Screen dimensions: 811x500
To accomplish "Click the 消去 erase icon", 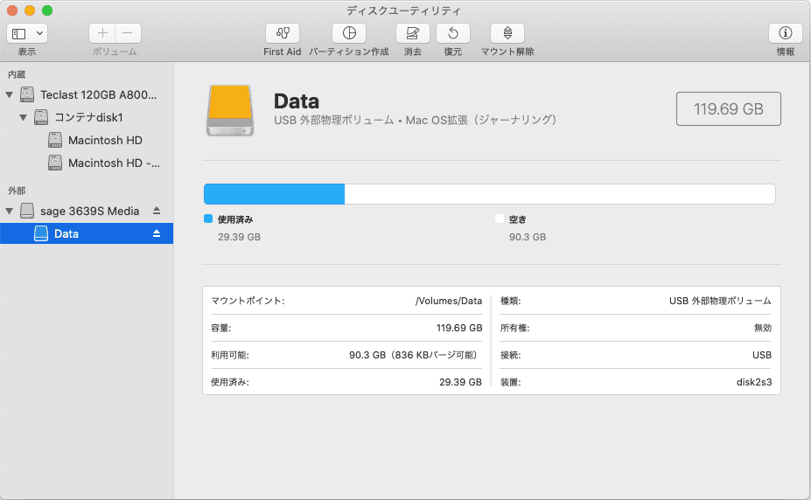I will [x=413, y=33].
